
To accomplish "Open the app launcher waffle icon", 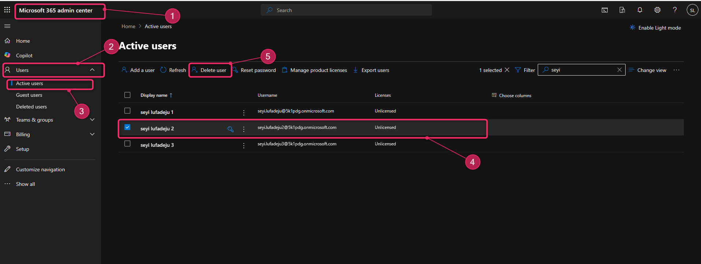I will [x=7, y=10].
